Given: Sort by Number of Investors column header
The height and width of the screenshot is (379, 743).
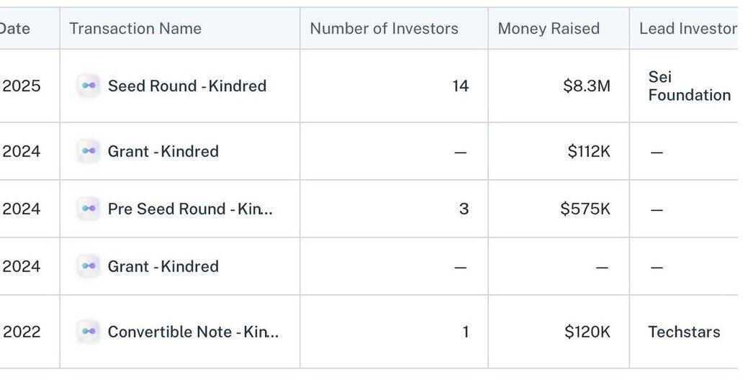Looking at the screenshot, I should [384, 29].
